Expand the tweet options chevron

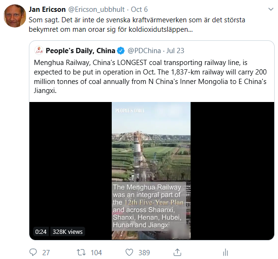click(x=271, y=9)
